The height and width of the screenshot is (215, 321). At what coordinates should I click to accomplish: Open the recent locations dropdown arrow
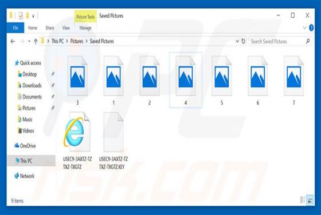point(29,41)
